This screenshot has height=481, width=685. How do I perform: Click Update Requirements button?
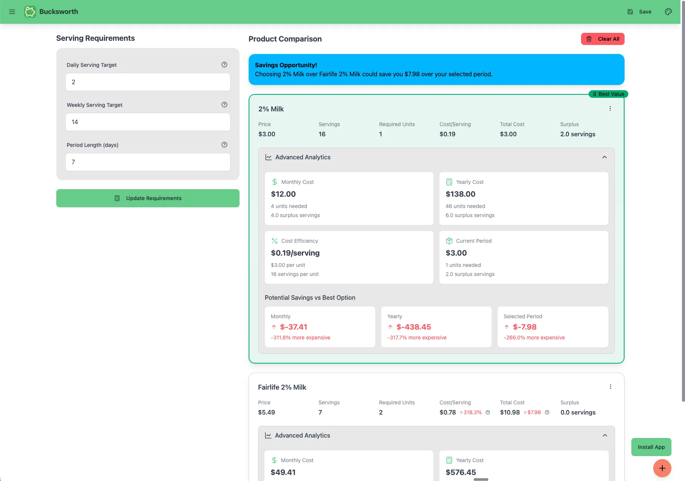(x=148, y=198)
